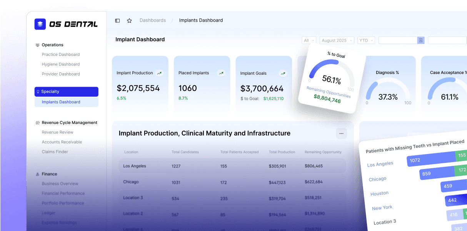Select the Los Angeles table row
This screenshot has height=231, width=467.
click(232, 166)
